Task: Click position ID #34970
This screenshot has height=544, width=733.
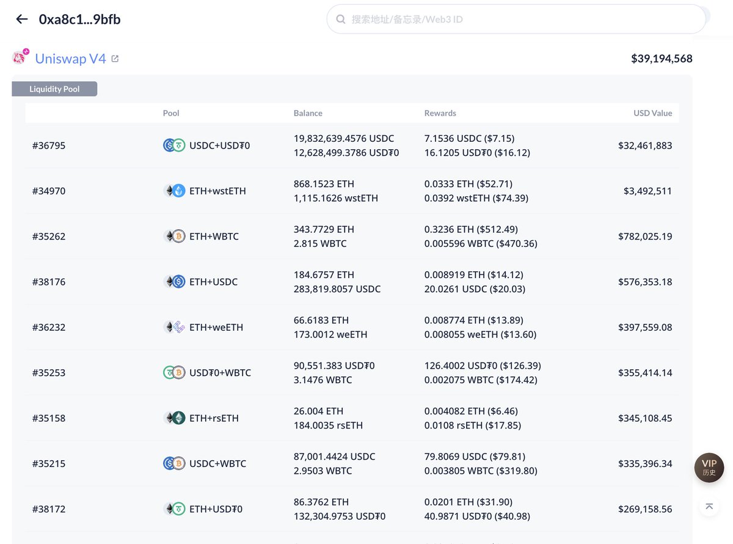Action: 49,191
